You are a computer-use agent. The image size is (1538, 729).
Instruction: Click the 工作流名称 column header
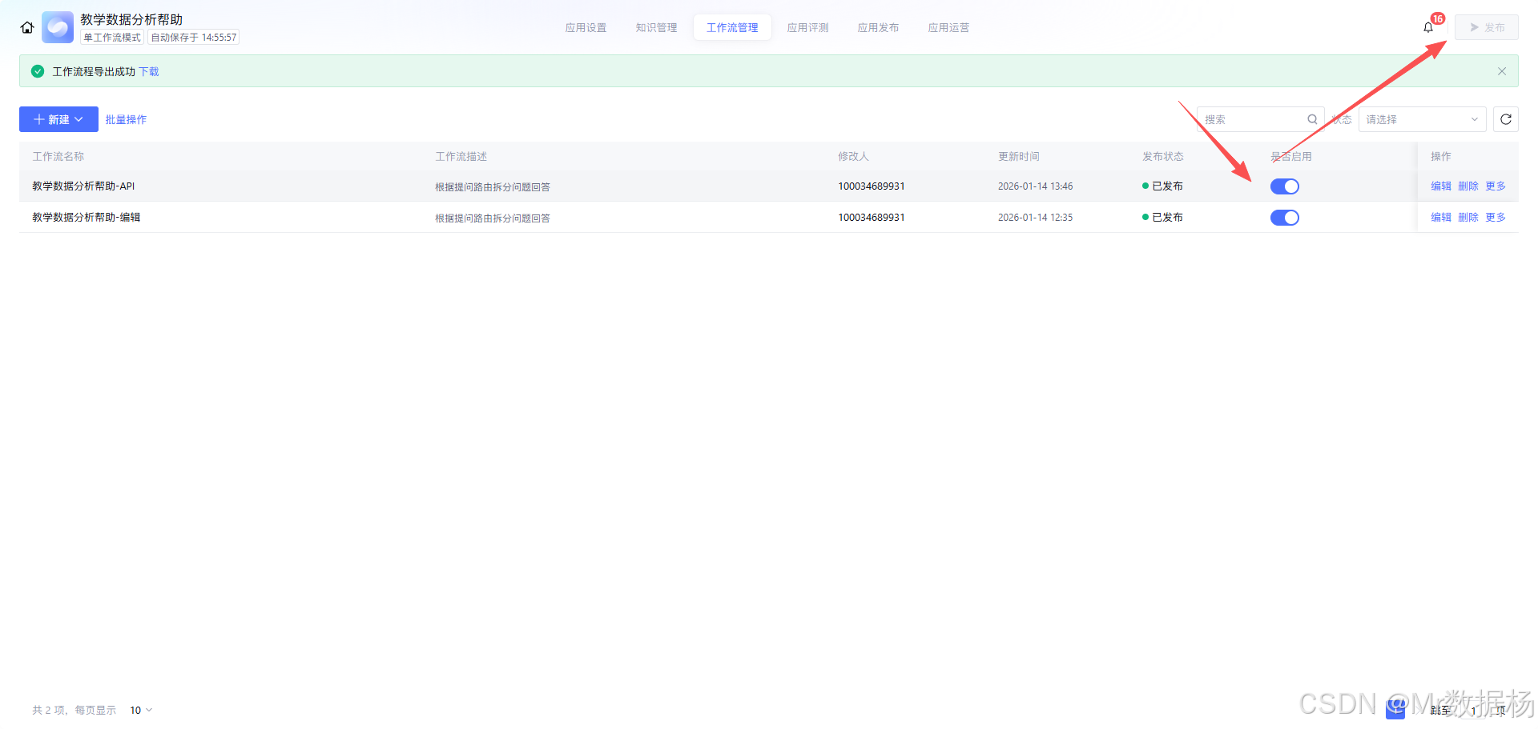[x=58, y=156]
